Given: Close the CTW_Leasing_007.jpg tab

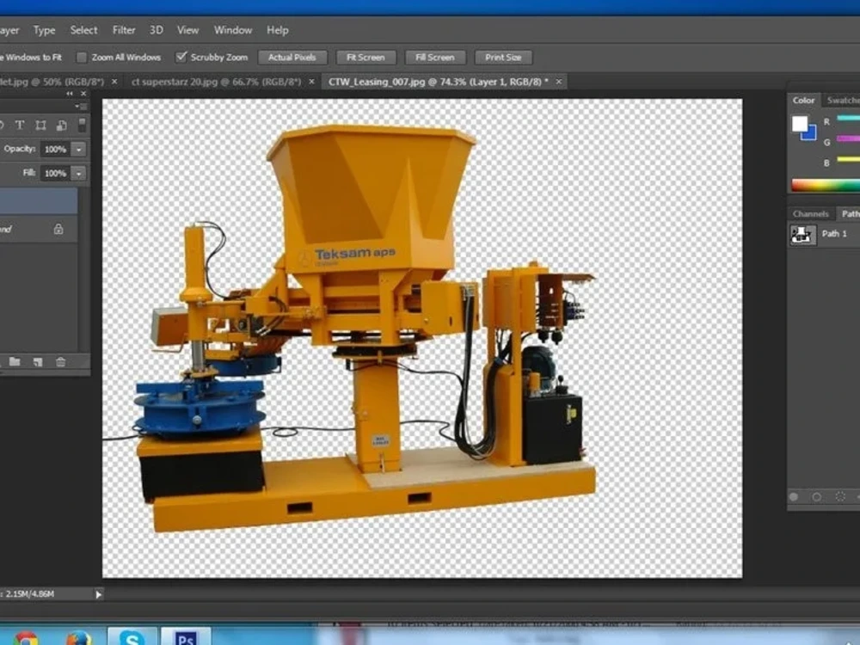Looking at the screenshot, I should point(559,82).
